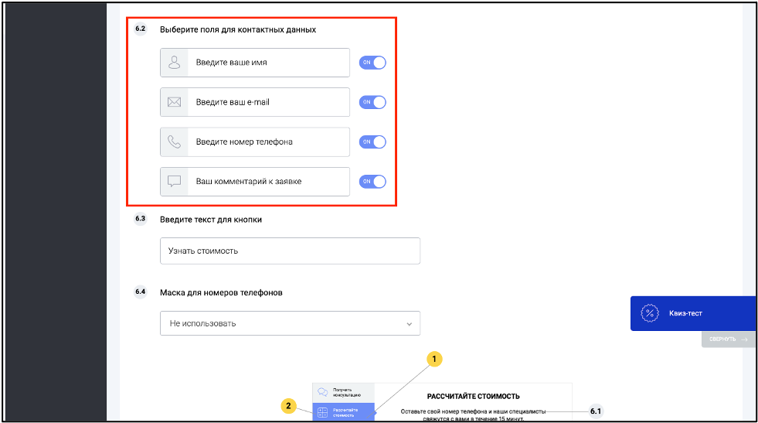Click the button text field Узнать стоимость
This screenshot has height=423, width=758.
[290, 251]
